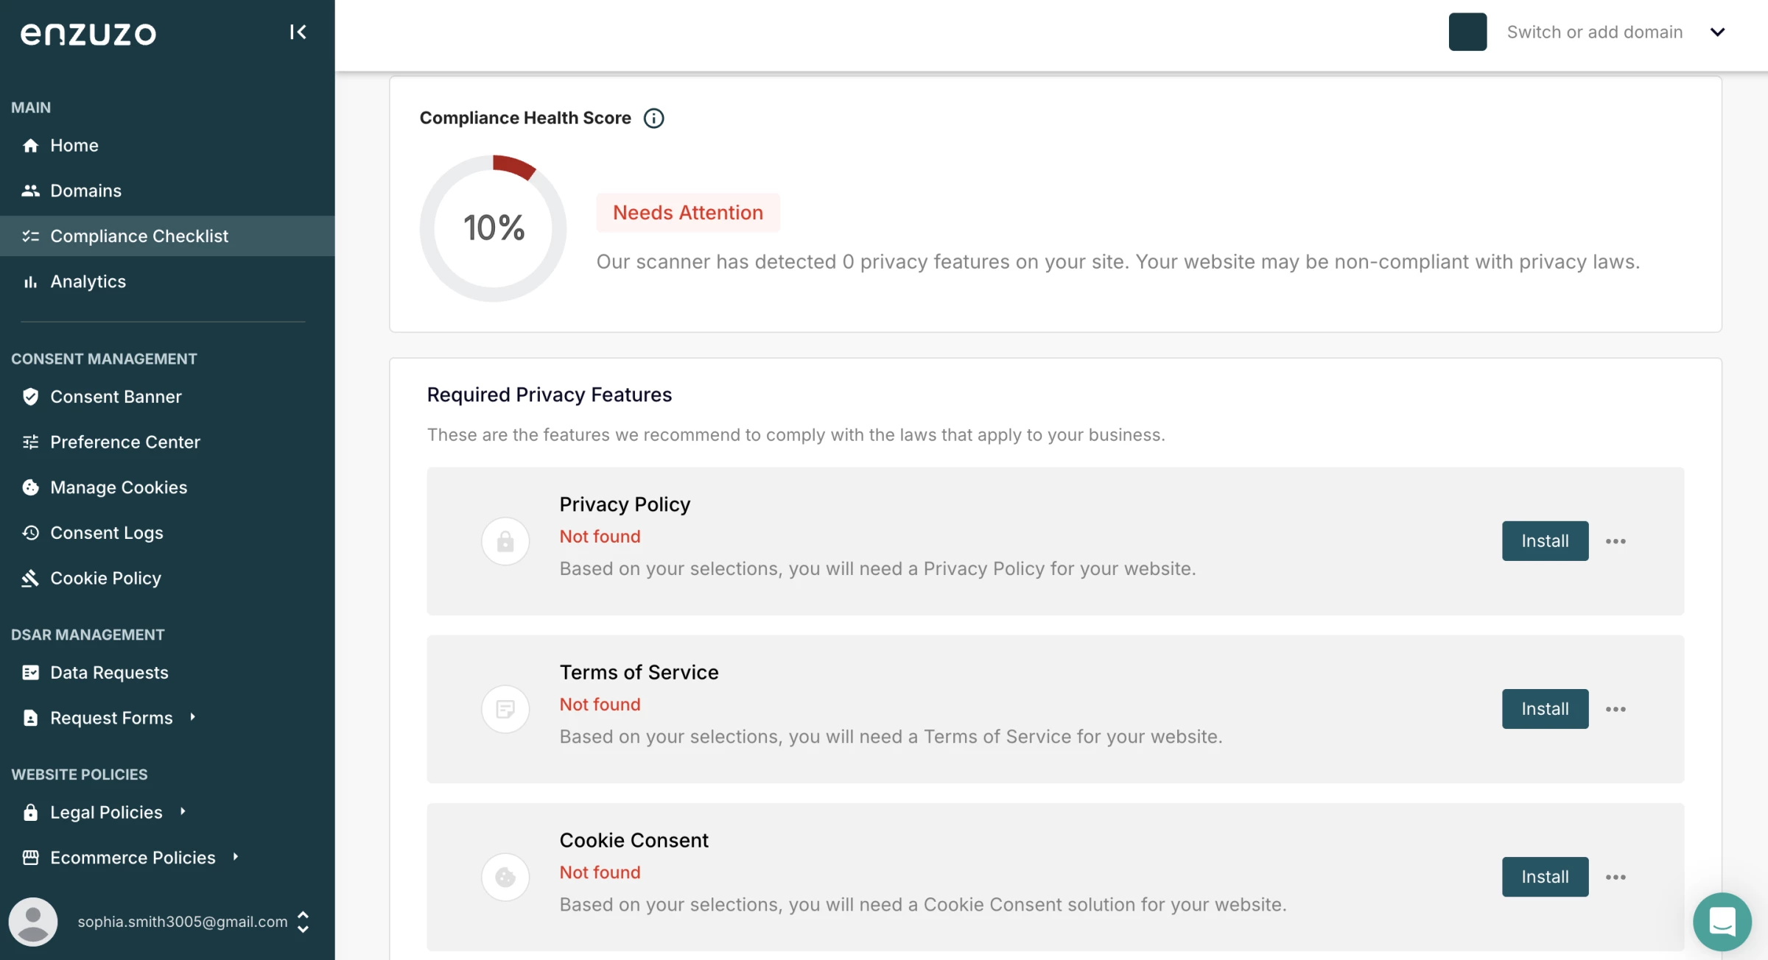Open more options for Privacy Policy
The image size is (1768, 960).
[x=1616, y=541]
